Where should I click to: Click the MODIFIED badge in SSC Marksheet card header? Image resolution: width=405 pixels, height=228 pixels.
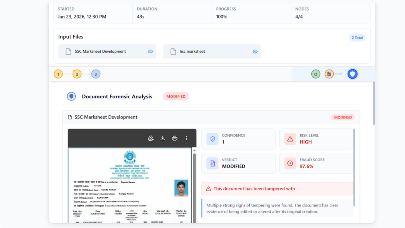pyautogui.click(x=343, y=117)
